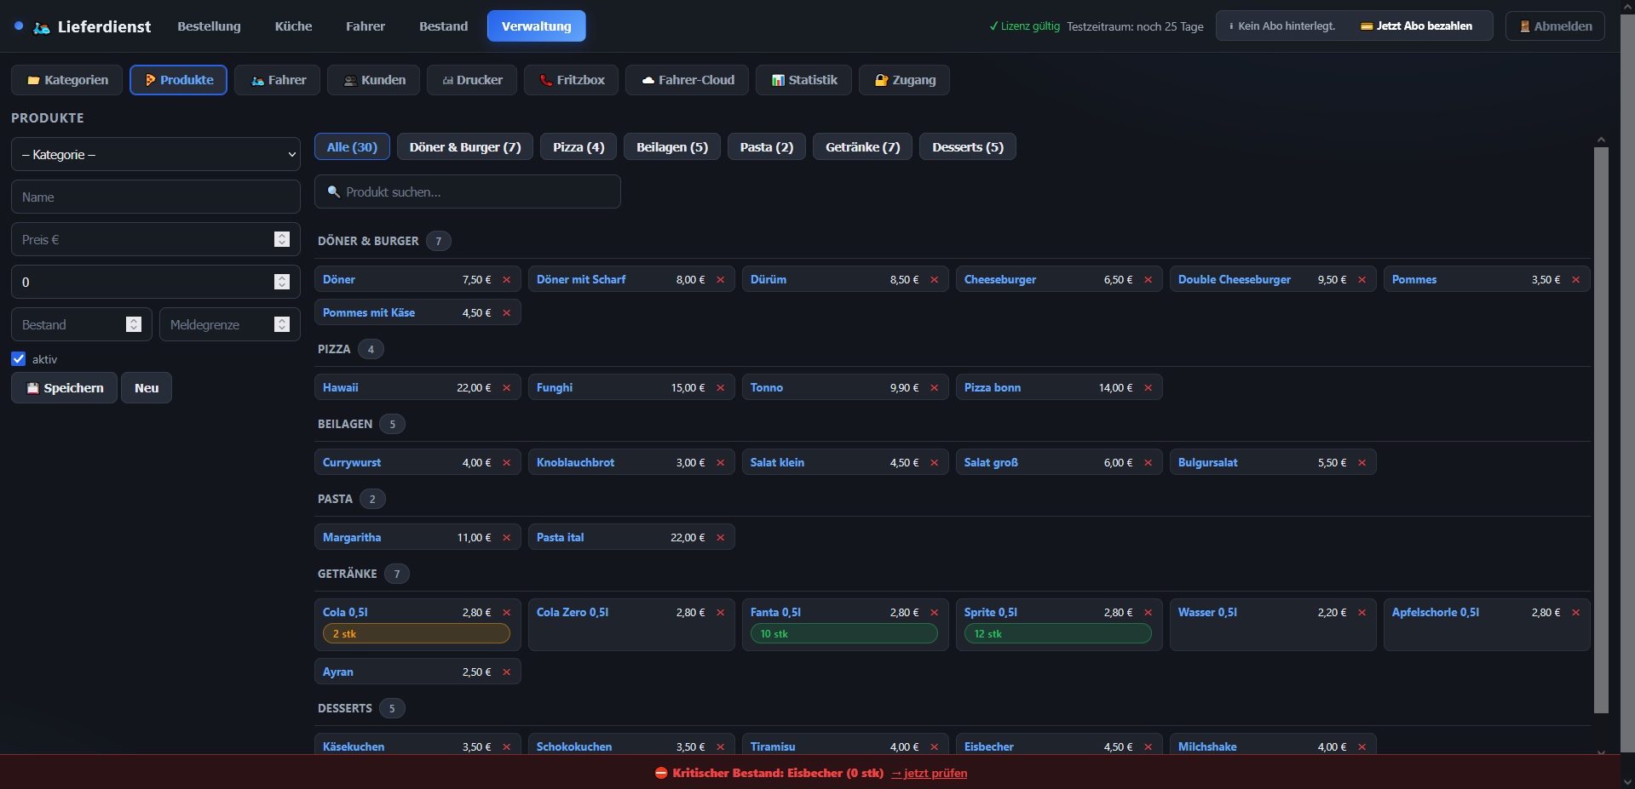1635x789 pixels.
Task: Adjust the Bestand field stepper
Action: point(134,325)
